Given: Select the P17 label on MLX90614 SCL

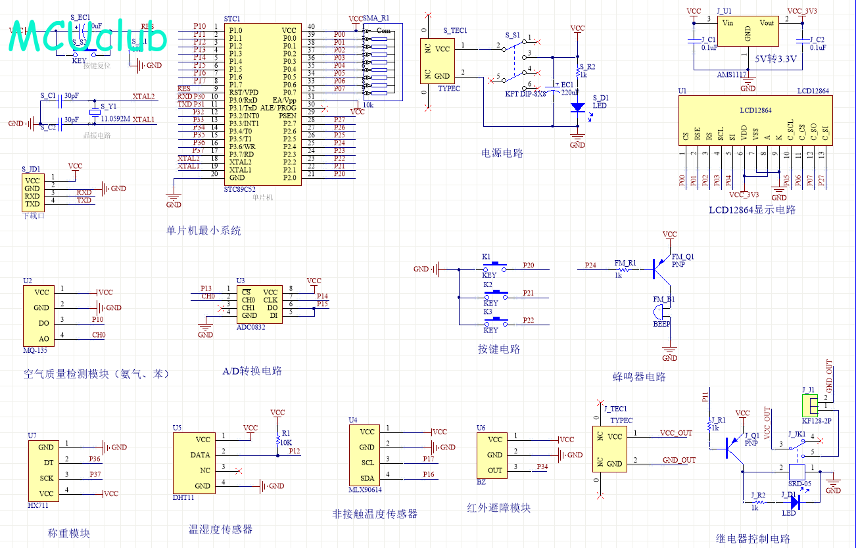Looking at the screenshot, I should click(429, 459).
